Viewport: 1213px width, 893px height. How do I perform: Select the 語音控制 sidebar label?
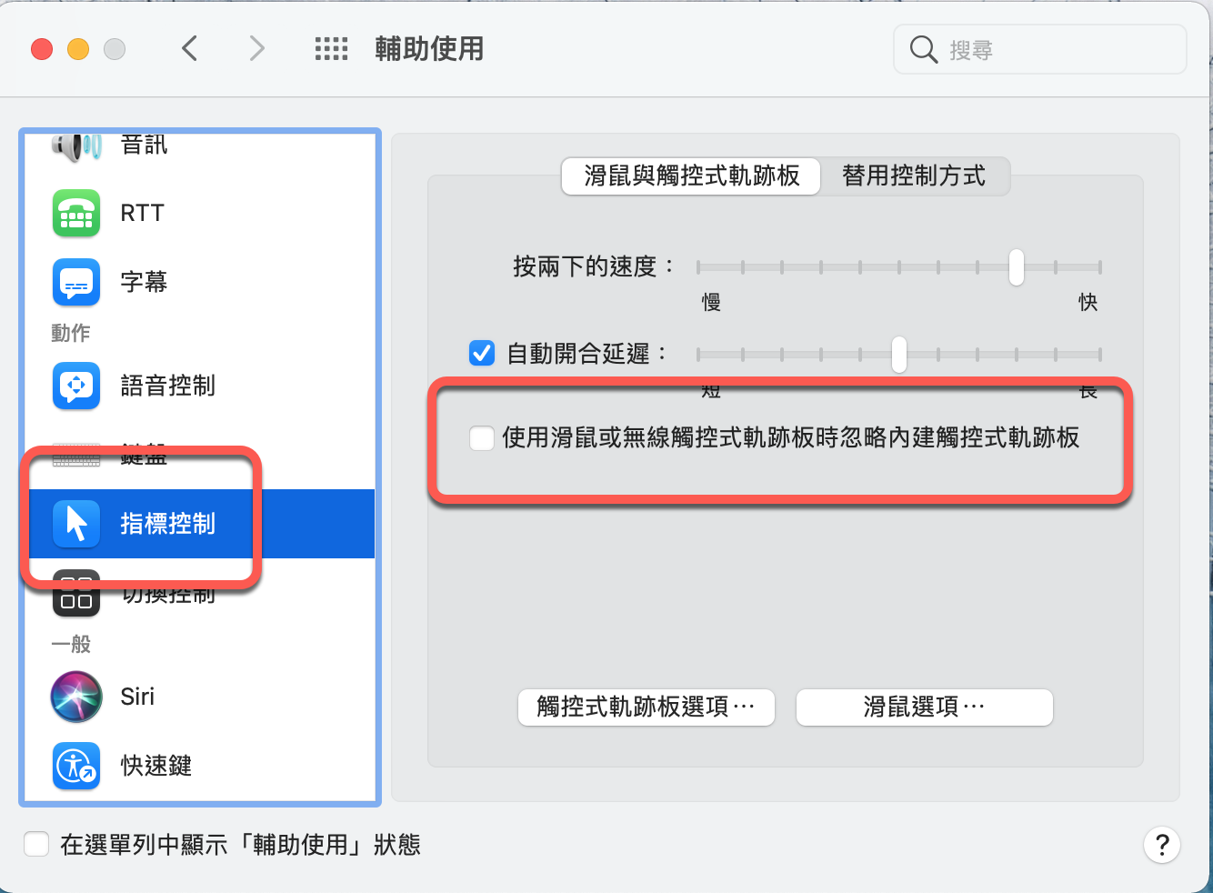(168, 386)
